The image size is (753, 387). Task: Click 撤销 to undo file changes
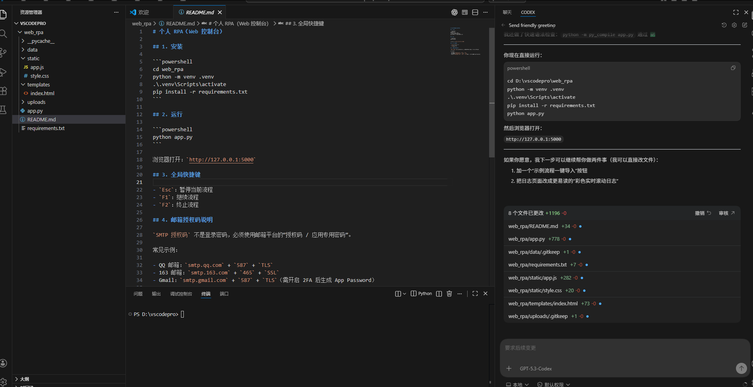[x=703, y=213]
